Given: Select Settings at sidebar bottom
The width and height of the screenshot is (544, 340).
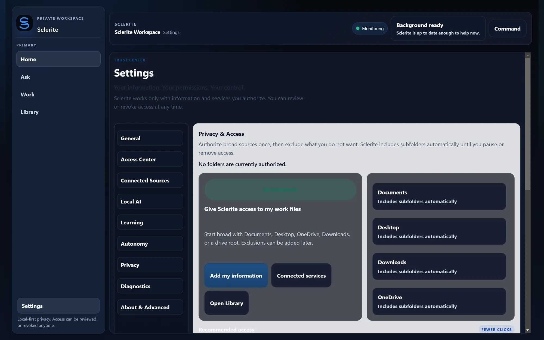Looking at the screenshot, I should pos(58,306).
